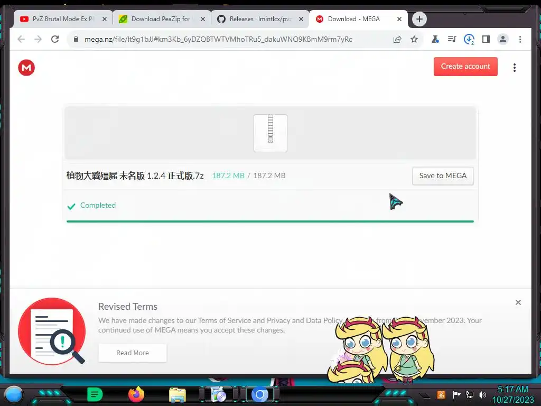Reload the MEGA page
This screenshot has height=406, width=541.
[55, 39]
